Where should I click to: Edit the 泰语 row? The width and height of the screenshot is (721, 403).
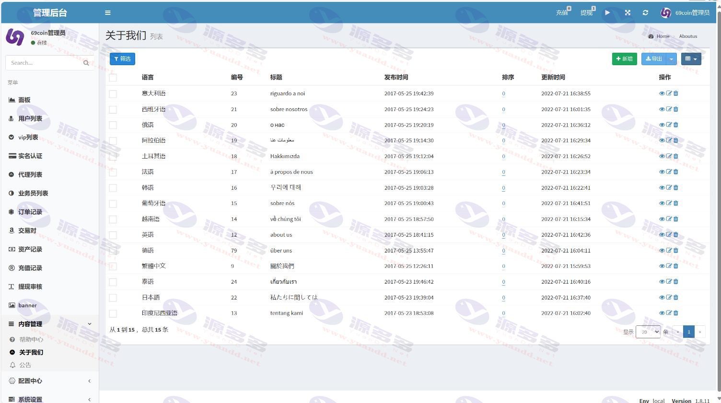[669, 282]
